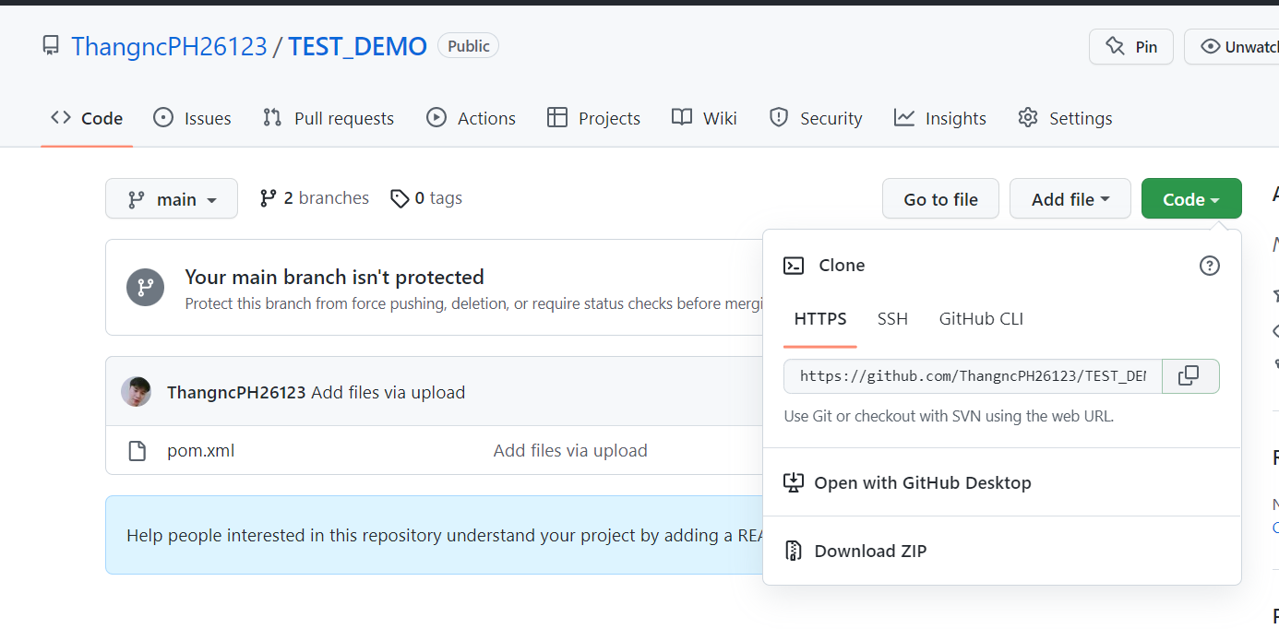The height and width of the screenshot is (629, 1279).
Task: Click the clone URL text field
Action: (x=973, y=376)
